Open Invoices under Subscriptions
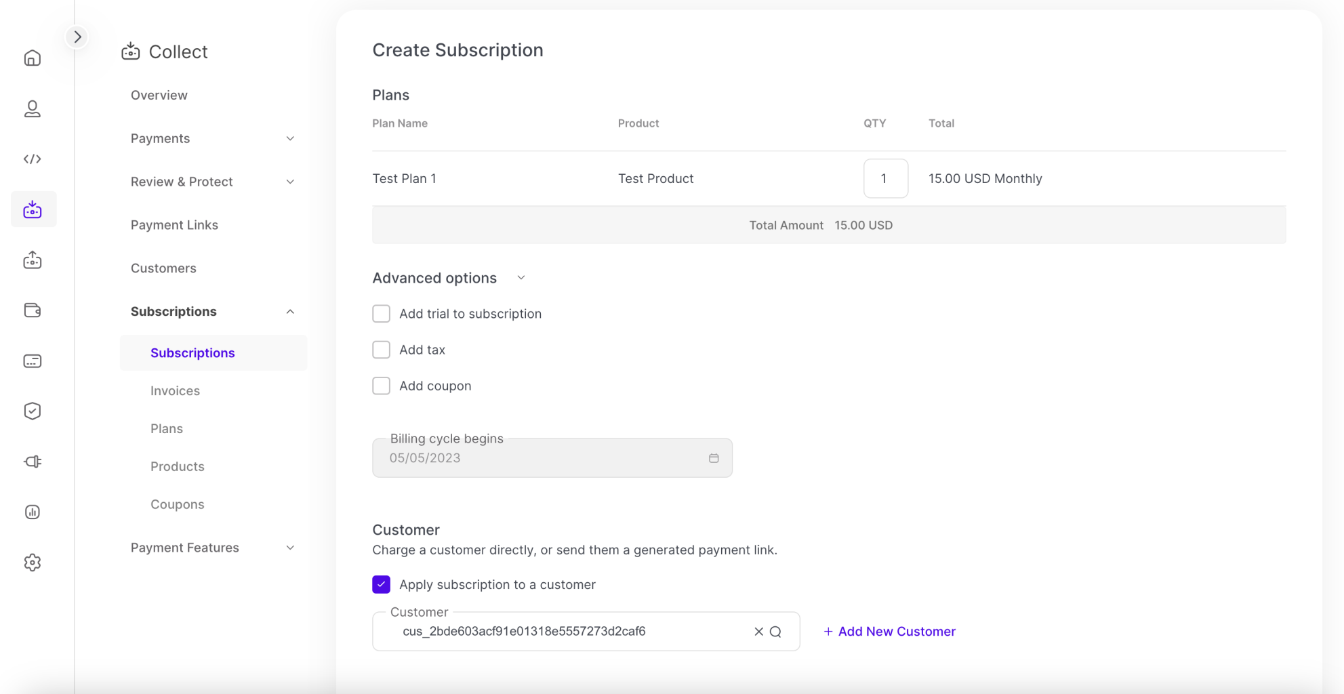 click(x=175, y=391)
